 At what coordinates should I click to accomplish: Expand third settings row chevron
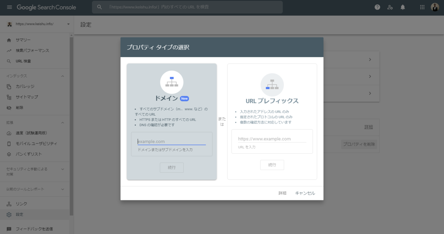[370, 93]
